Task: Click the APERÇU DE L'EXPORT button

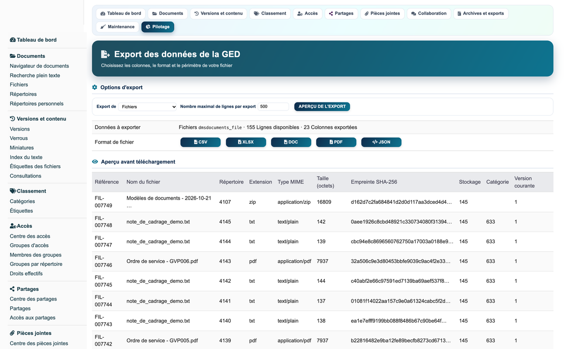Action: click(x=322, y=107)
